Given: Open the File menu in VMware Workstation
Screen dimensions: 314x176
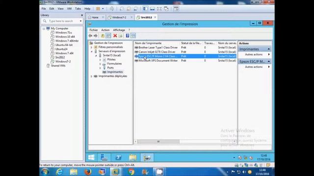Looking at the screenshot, I should point(44,9).
